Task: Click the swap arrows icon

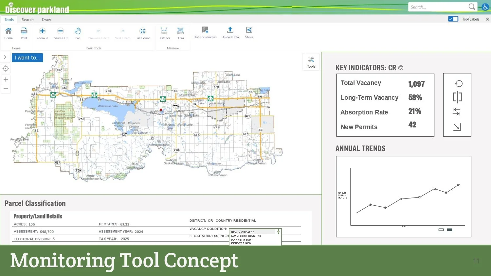Action: coord(456,112)
